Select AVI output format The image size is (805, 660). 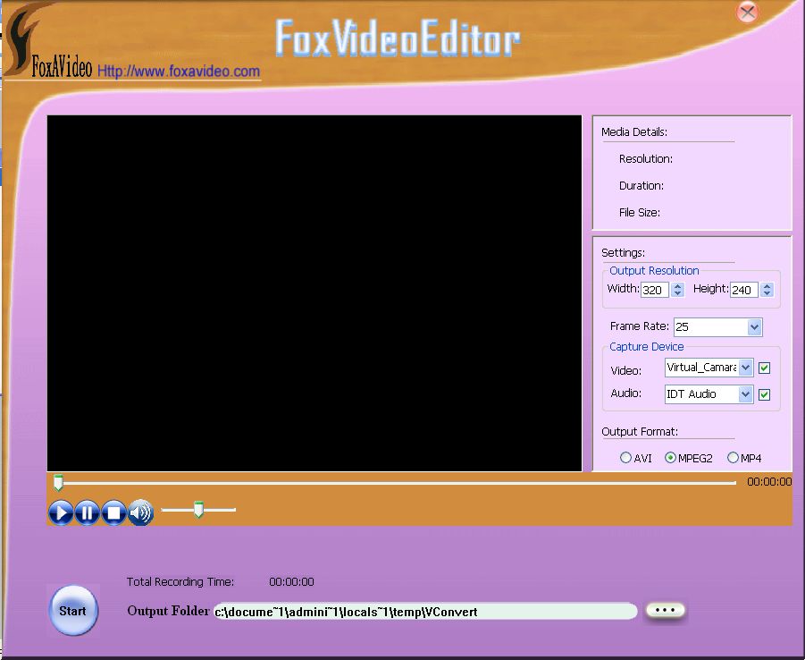click(625, 458)
